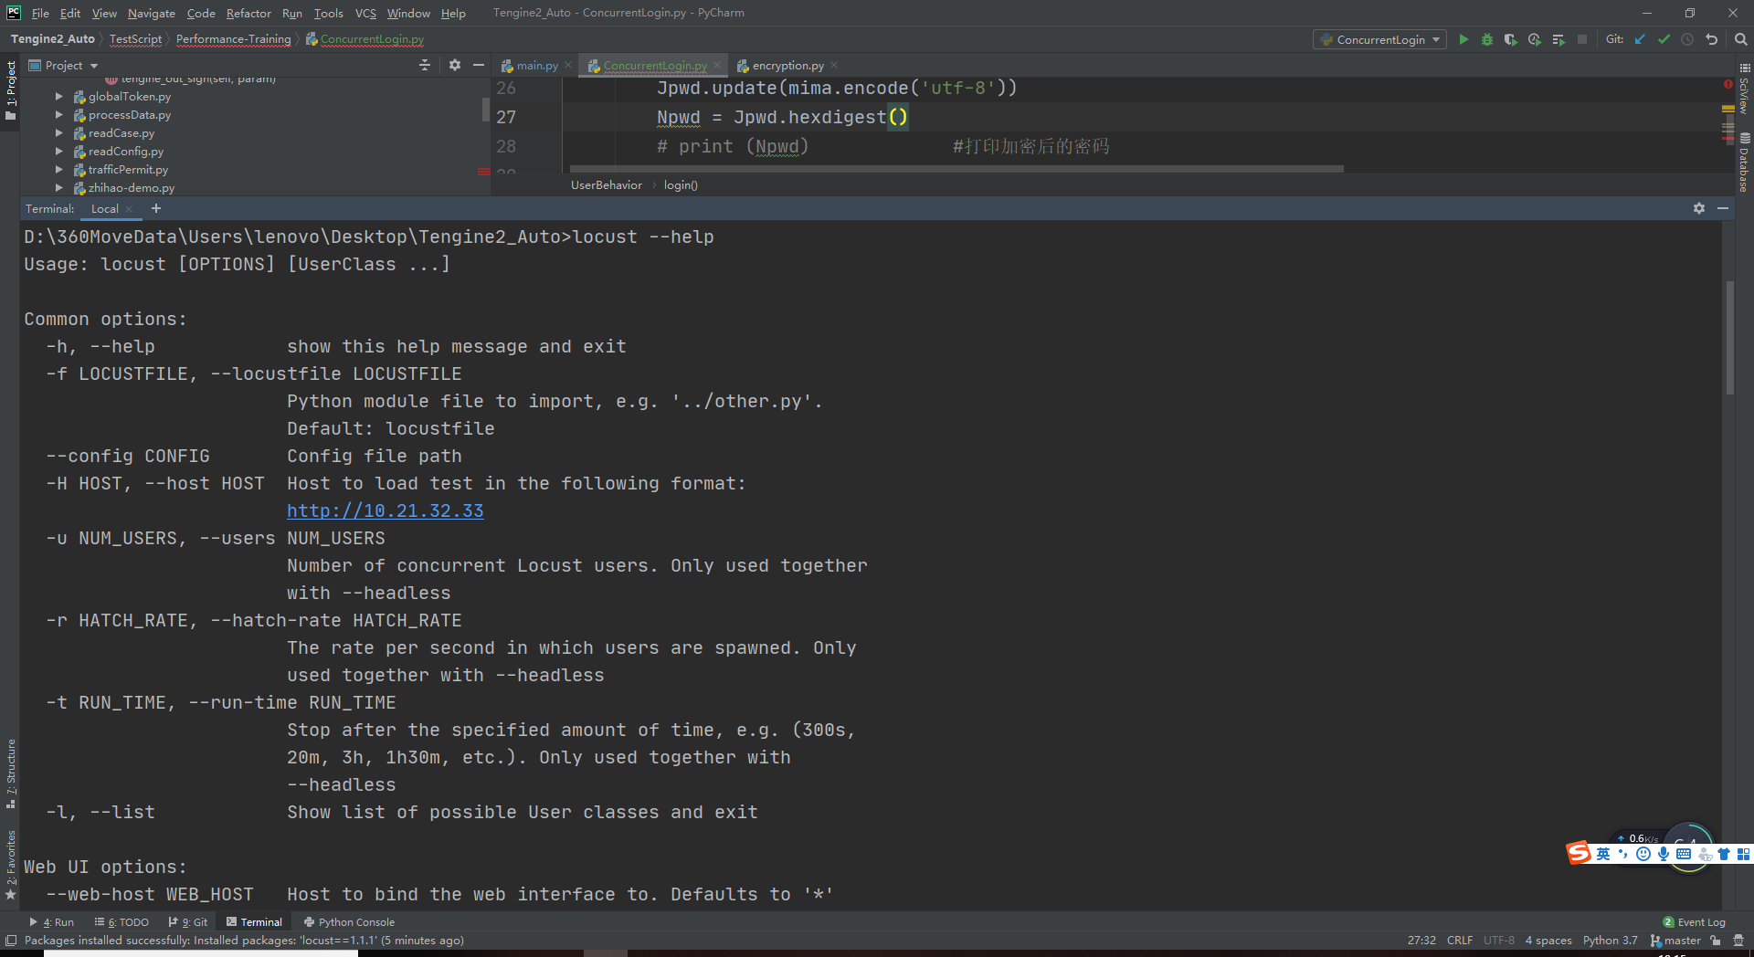Change the CRLF line separator setting
1754x957 pixels.
pos(1459,941)
